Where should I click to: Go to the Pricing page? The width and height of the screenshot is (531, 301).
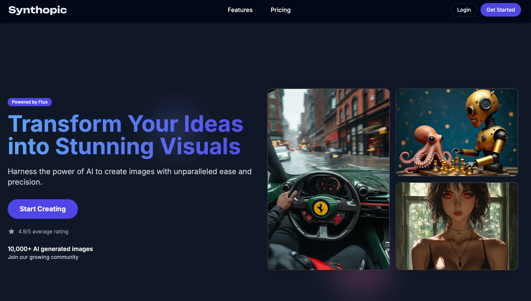coord(280,10)
